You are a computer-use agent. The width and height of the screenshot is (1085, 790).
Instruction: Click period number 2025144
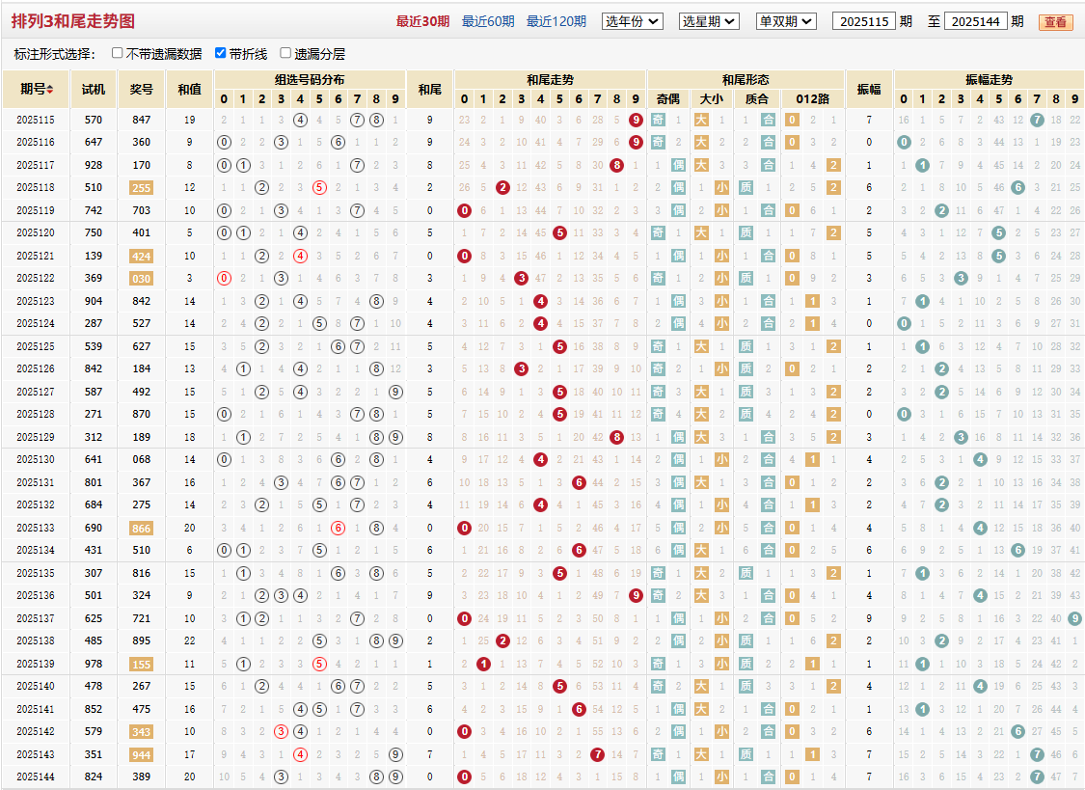[36, 776]
